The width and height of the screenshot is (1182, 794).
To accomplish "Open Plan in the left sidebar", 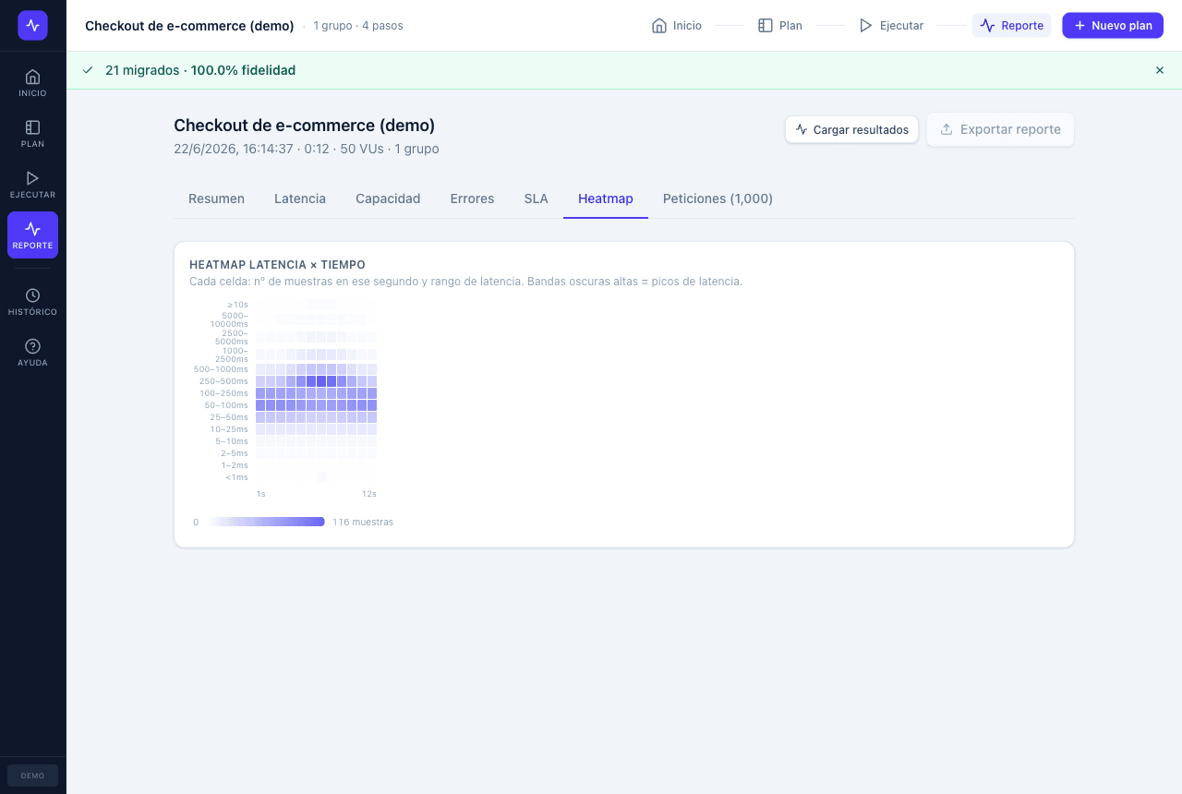I will click(32, 133).
